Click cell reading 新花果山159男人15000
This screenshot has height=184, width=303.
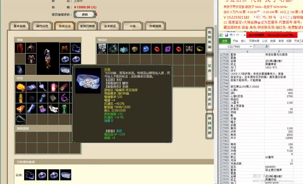tap(247, 87)
